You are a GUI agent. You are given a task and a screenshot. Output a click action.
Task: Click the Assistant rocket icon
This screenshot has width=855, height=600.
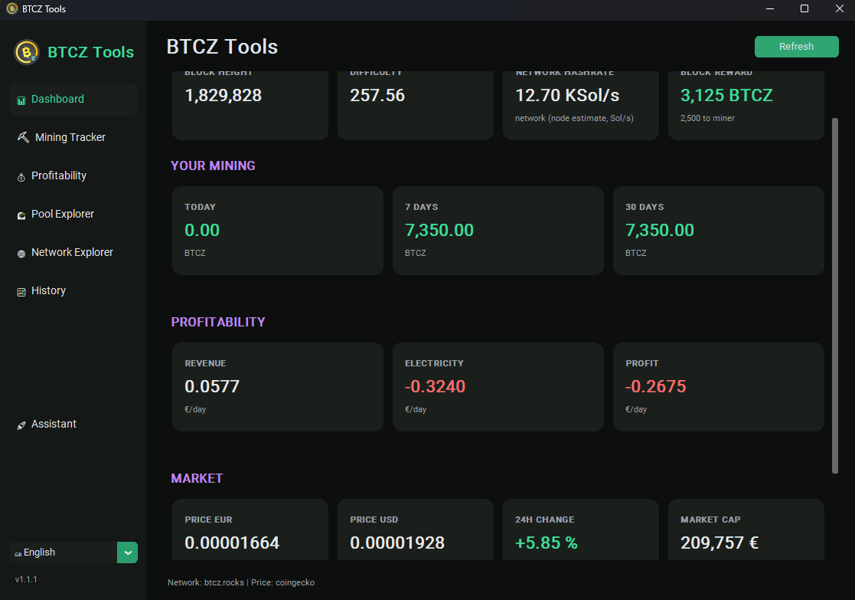[x=21, y=425]
